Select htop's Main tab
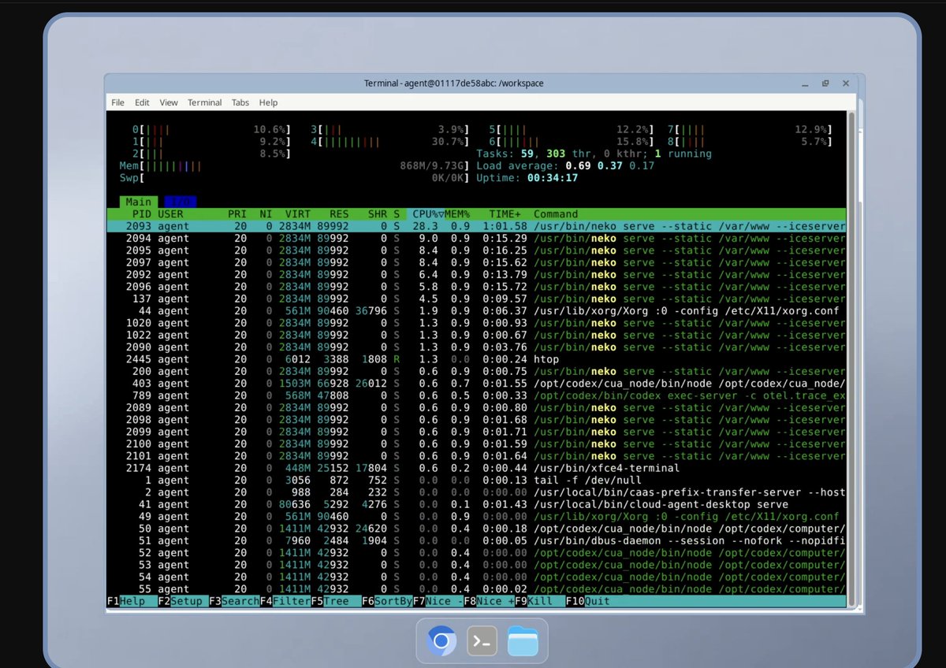946x668 pixels. 138,202
